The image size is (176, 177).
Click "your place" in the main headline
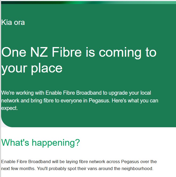pyautogui.click(x=32, y=68)
